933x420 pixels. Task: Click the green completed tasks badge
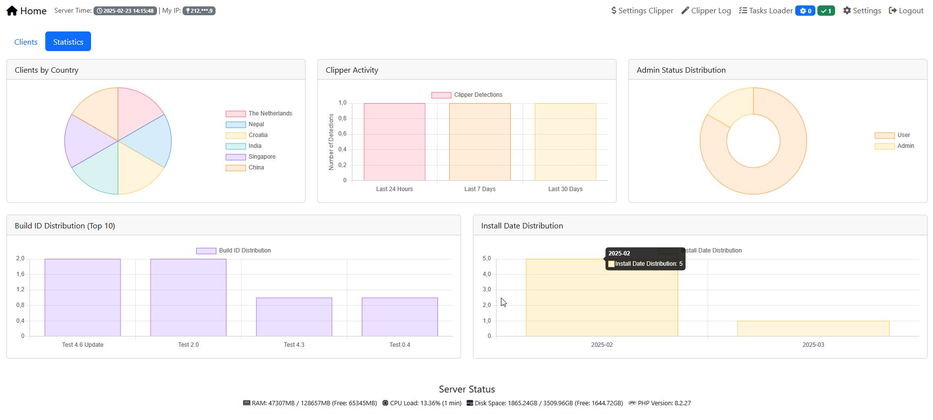[826, 11]
